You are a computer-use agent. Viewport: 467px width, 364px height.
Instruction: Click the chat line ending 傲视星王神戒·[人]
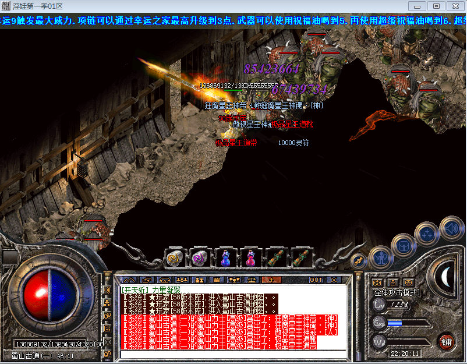pos(229,332)
